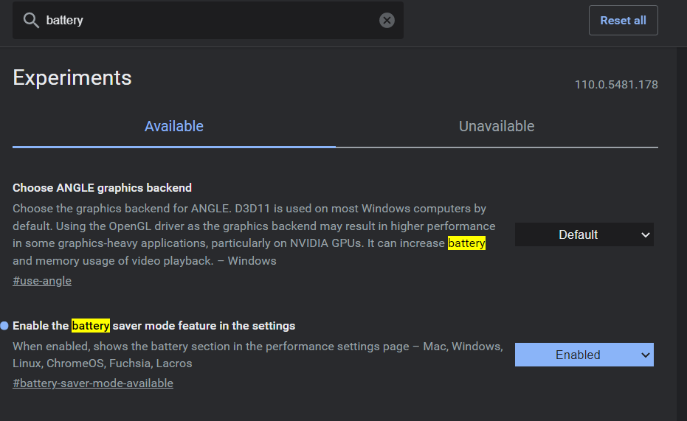Click the version number 110.0.5481.178
687x421 pixels.
pyautogui.click(x=616, y=85)
